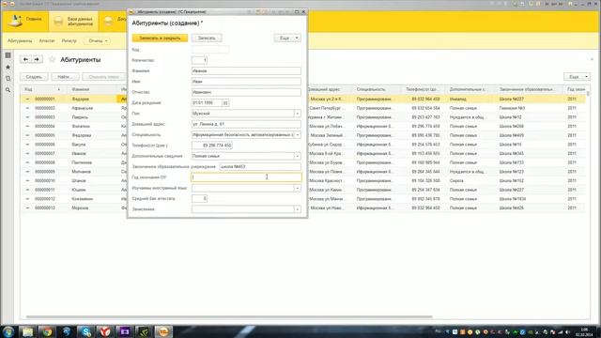Click the Найти... button
601x338 pixels.
pyautogui.click(x=65, y=77)
